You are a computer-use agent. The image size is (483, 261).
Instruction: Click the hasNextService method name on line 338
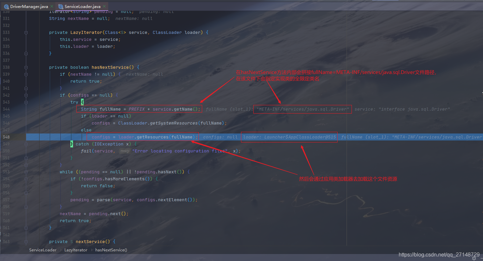click(110, 67)
